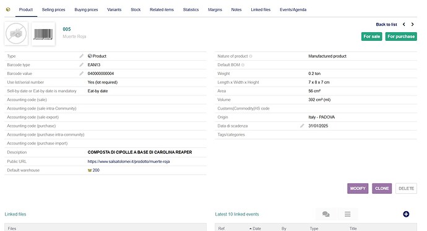Select the barcode value 040000000004

(101, 74)
